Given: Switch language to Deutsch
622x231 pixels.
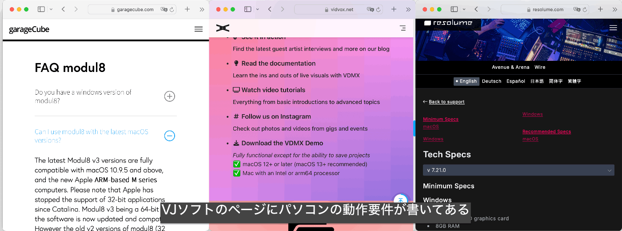Looking at the screenshot, I should tap(491, 81).
